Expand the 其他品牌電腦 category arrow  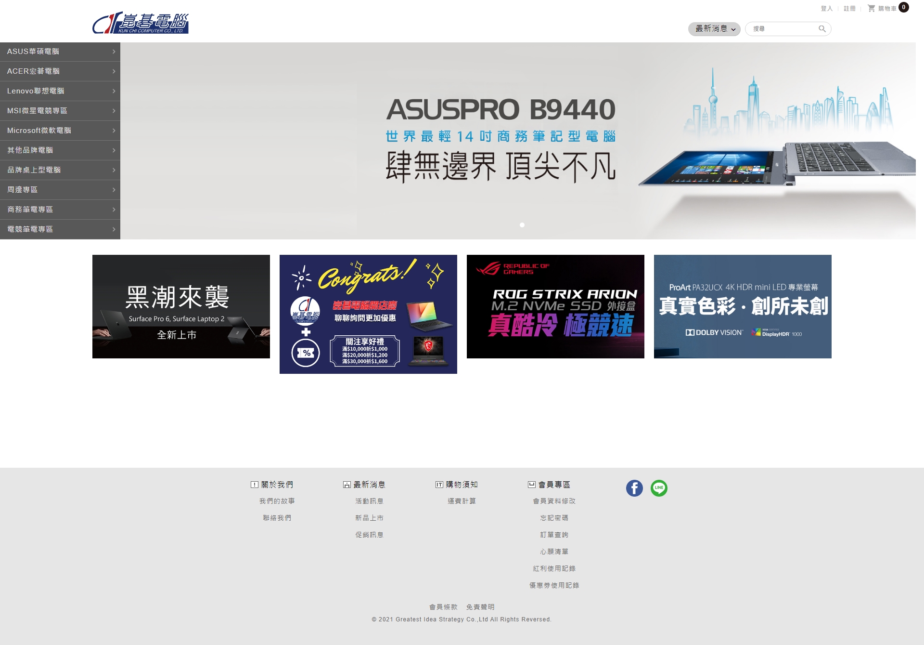coord(114,150)
